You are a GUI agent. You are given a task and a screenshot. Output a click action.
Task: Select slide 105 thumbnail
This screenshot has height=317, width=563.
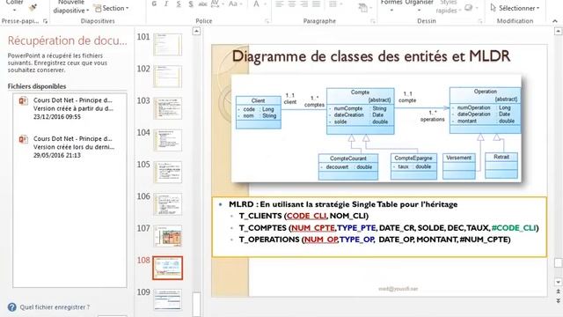[168, 173]
